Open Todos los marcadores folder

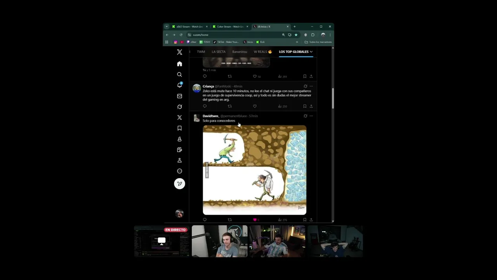(x=318, y=42)
